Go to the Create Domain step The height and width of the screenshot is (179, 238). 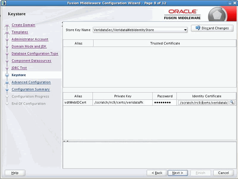pos(23,25)
